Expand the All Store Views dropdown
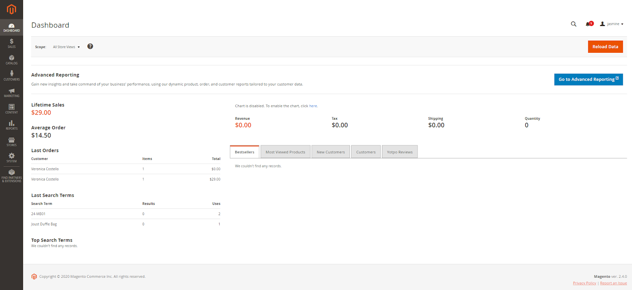Screen dimensions: 632x290 tap(66, 47)
